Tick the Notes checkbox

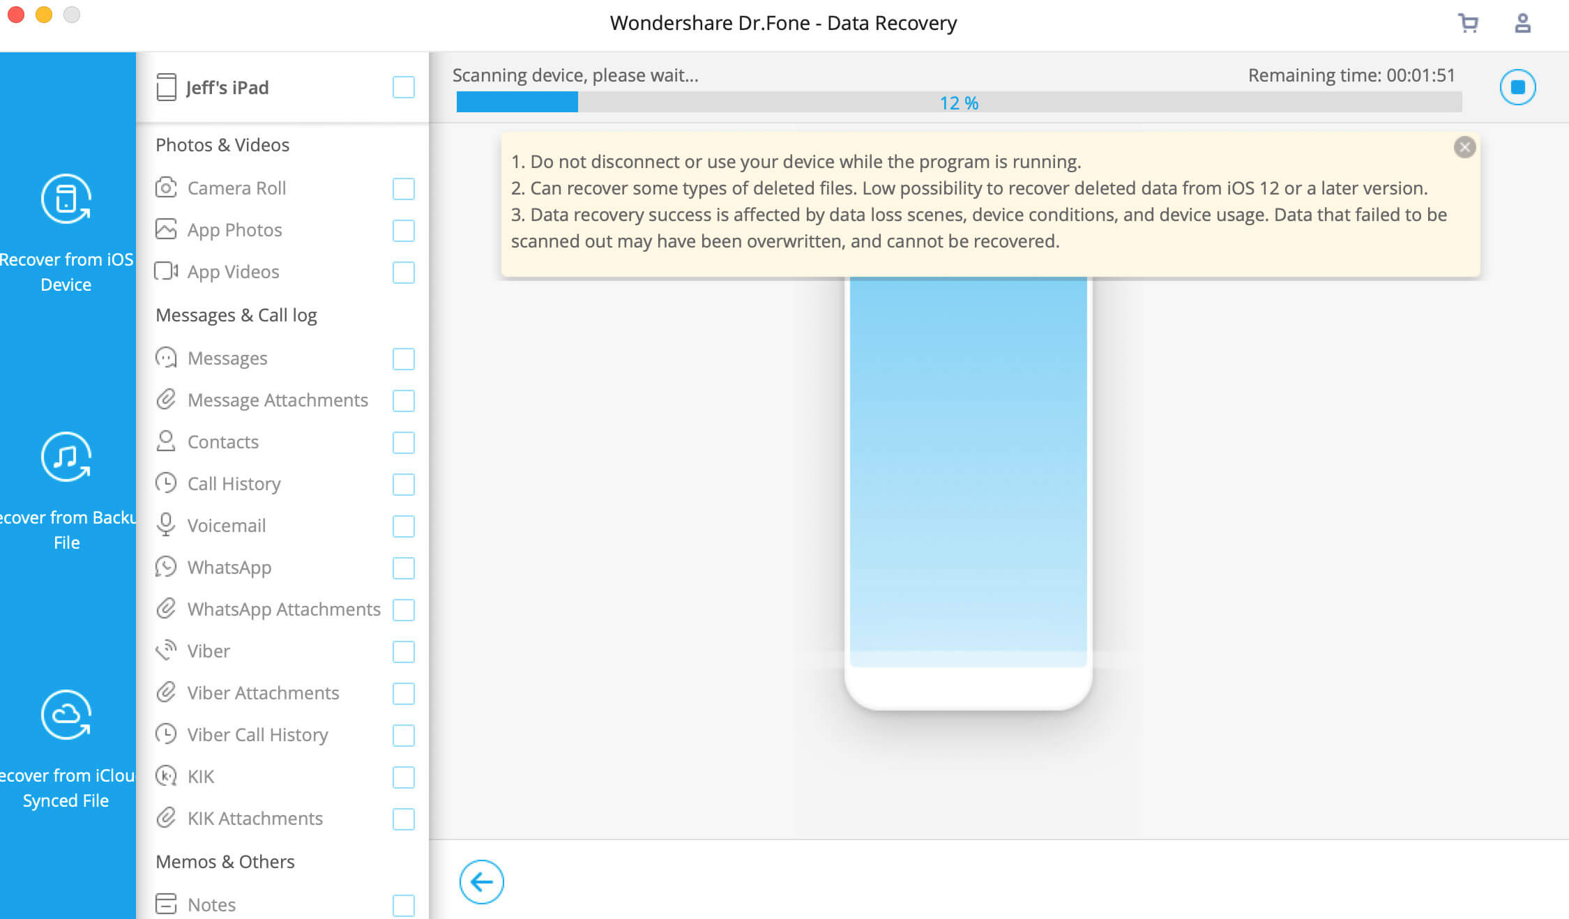point(403,905)
